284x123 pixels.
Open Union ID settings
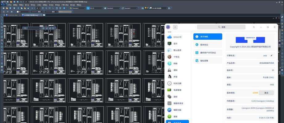coord(178,37)
